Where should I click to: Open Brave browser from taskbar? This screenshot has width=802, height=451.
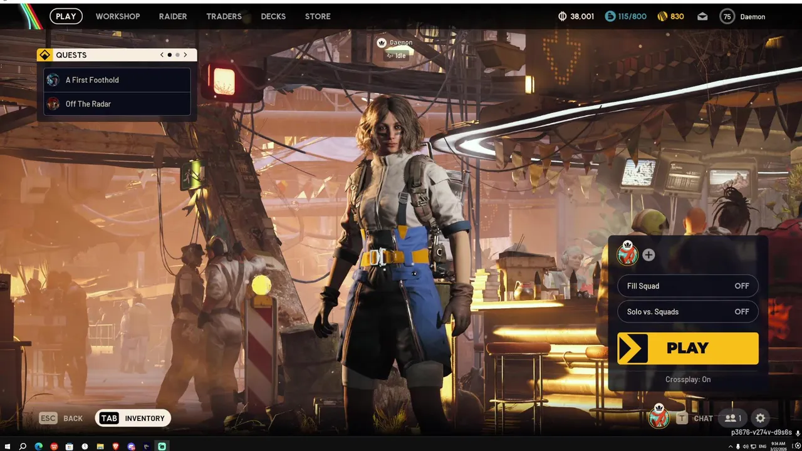click(116, 447)
